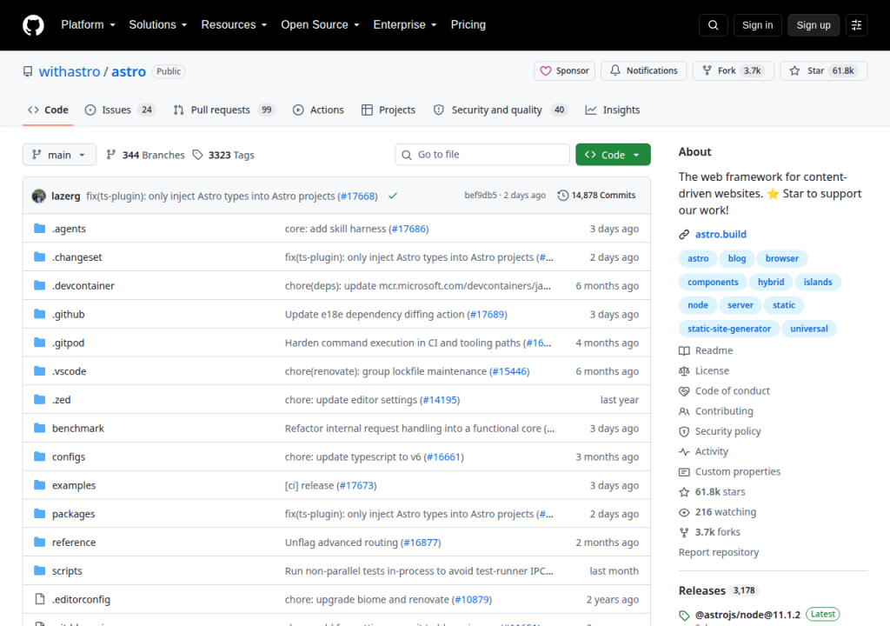The width and height of the screenshot is (890, 626).
Task: Open the Security and quality tab
Action: [501, 110]
